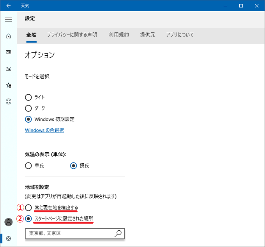Screen dimensions: 265x247
Task: Select 華氏 temperature unit
Action: point(28,166)
